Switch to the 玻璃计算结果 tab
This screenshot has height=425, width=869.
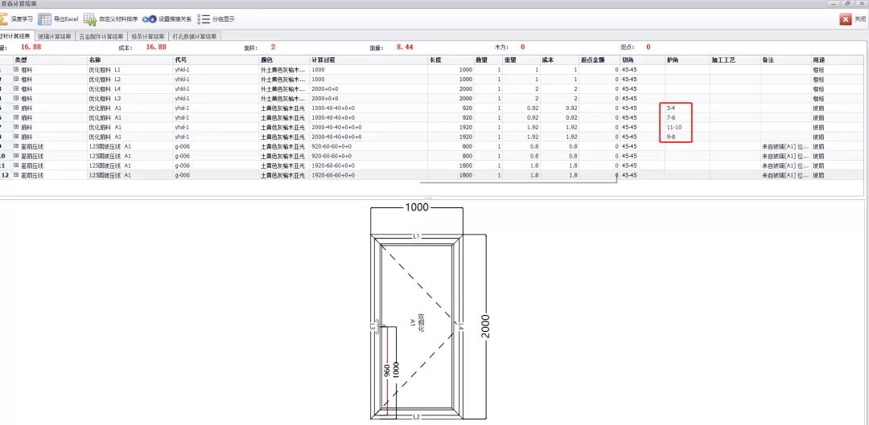tap(55, 36)
